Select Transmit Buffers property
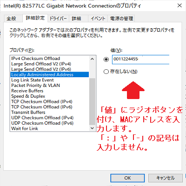The image size is (186, 186). tap(50, 112)
